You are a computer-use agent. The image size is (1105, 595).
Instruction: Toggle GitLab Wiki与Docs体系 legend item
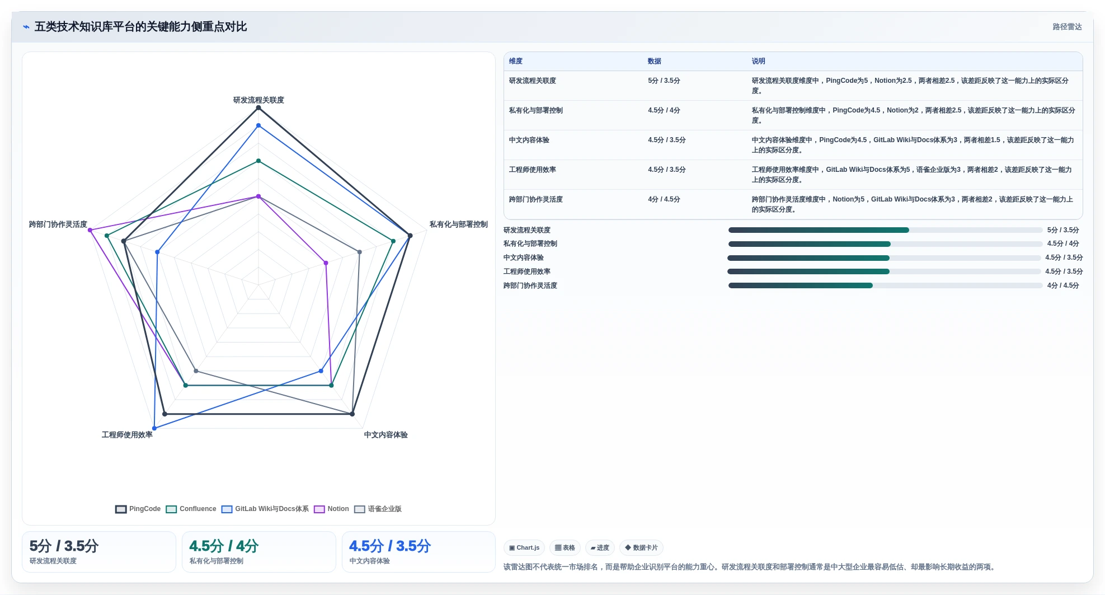[265, 509]
